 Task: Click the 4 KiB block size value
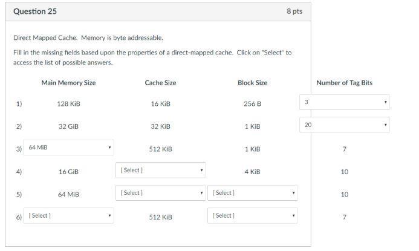(252, 172)
